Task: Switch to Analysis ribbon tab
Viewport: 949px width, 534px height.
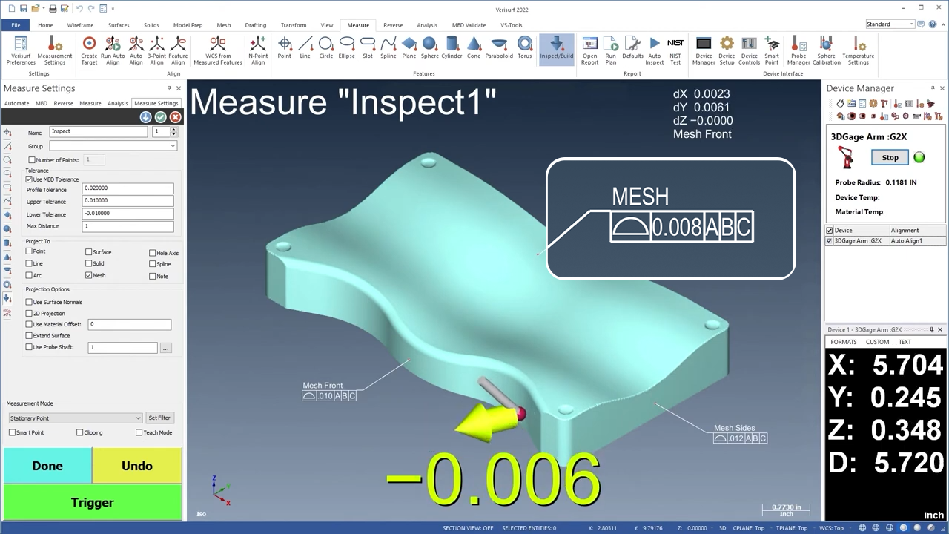Action: (x=427, y=25)
